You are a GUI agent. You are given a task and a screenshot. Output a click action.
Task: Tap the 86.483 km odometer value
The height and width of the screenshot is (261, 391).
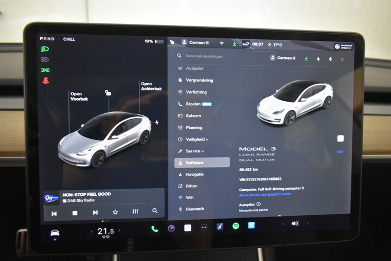(249, 169)
